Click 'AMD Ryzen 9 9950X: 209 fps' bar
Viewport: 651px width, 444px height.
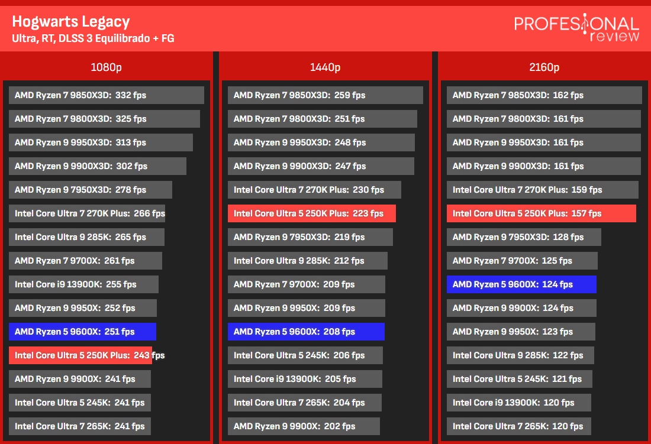[307, 308]
